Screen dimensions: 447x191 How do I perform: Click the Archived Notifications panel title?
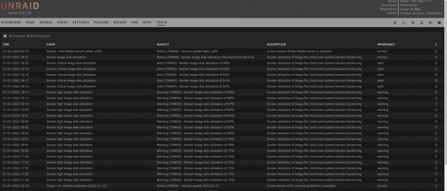click(30, 36)
